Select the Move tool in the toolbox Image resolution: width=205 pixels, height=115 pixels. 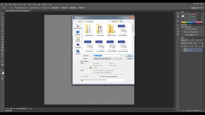[2, 14]
